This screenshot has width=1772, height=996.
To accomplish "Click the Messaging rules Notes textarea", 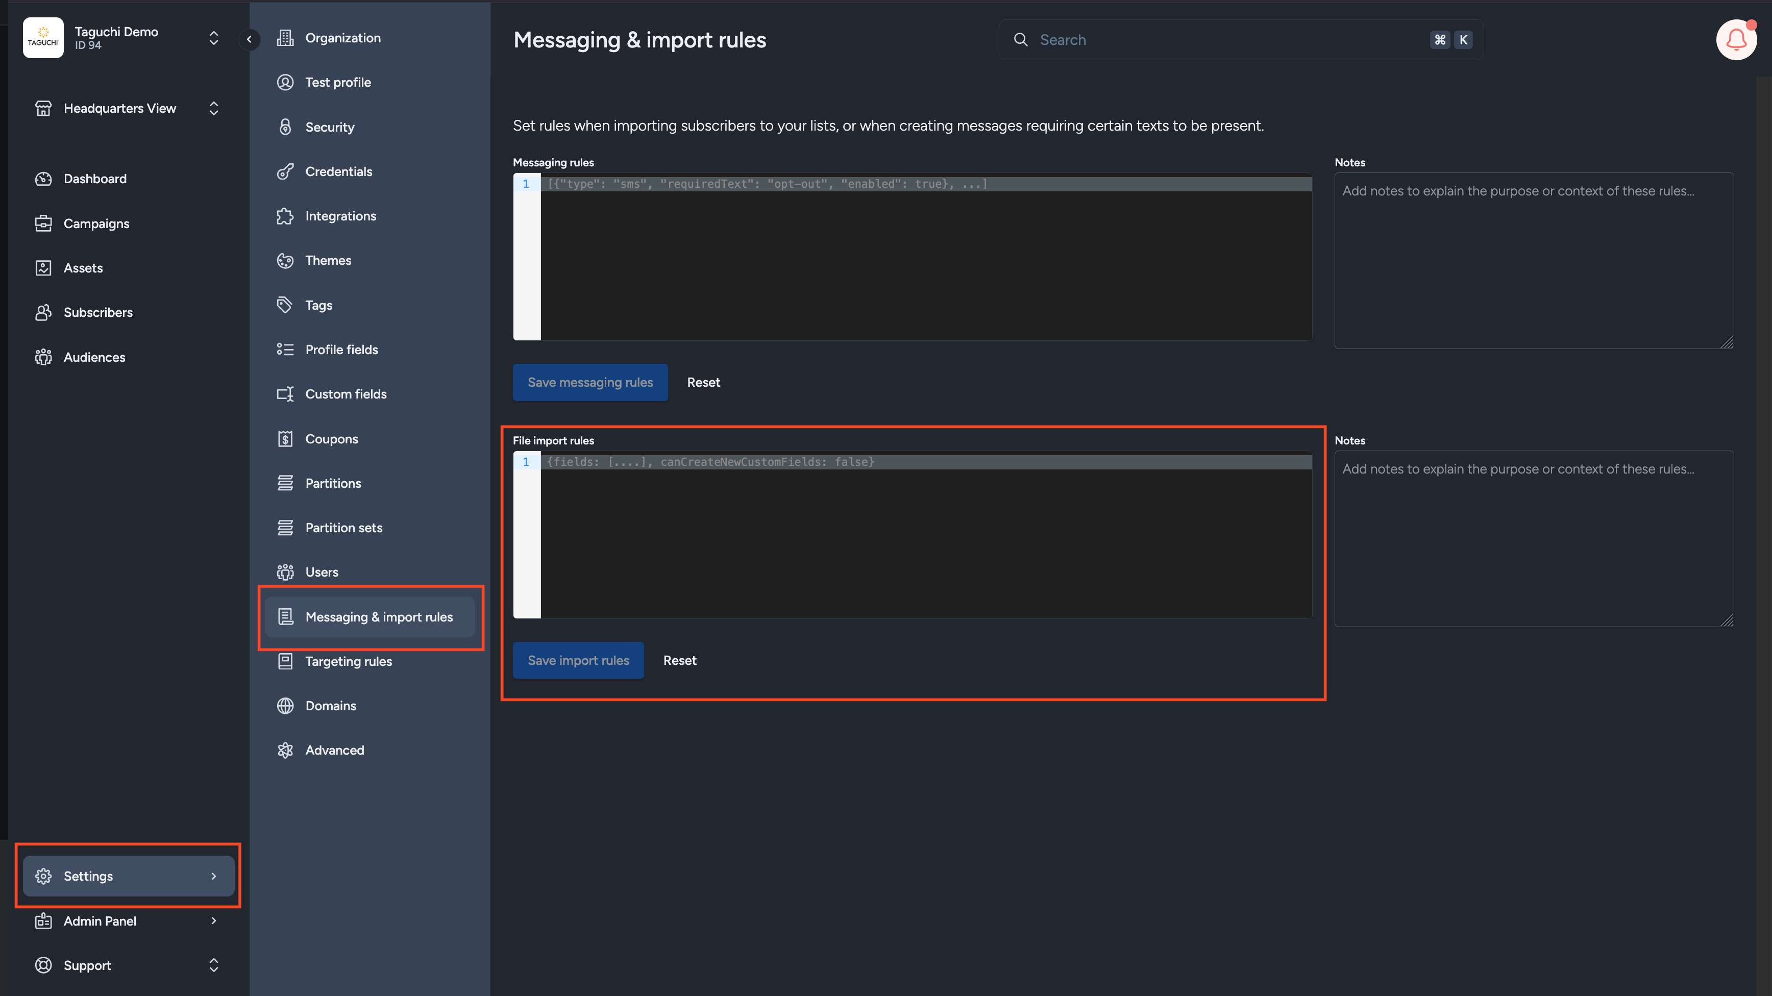I will click(x=1534, y=261).
